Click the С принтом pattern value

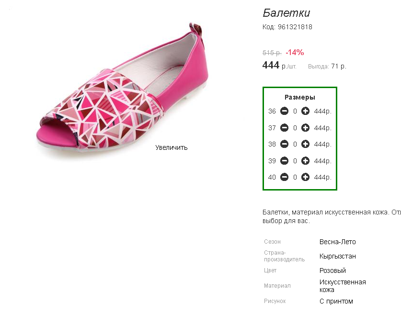pyautogui.click(x=336, y=301)
